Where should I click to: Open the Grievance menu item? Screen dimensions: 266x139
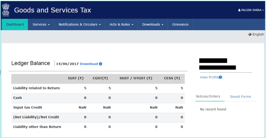pos(180,25)
